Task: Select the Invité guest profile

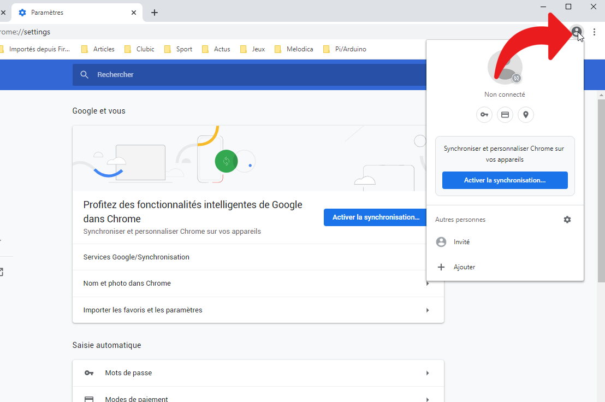Action: tap(505, 242)
